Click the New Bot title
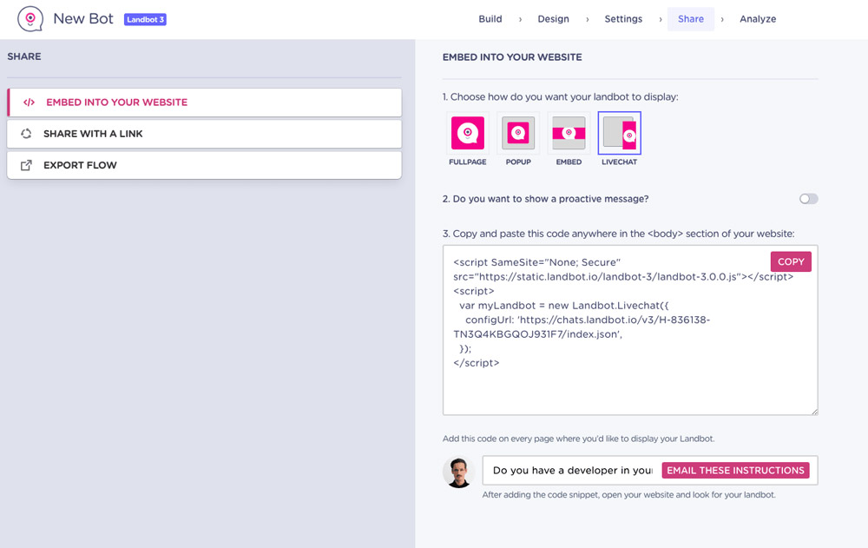The height and width of the screenshot is (548, 868). coord(83,19)
